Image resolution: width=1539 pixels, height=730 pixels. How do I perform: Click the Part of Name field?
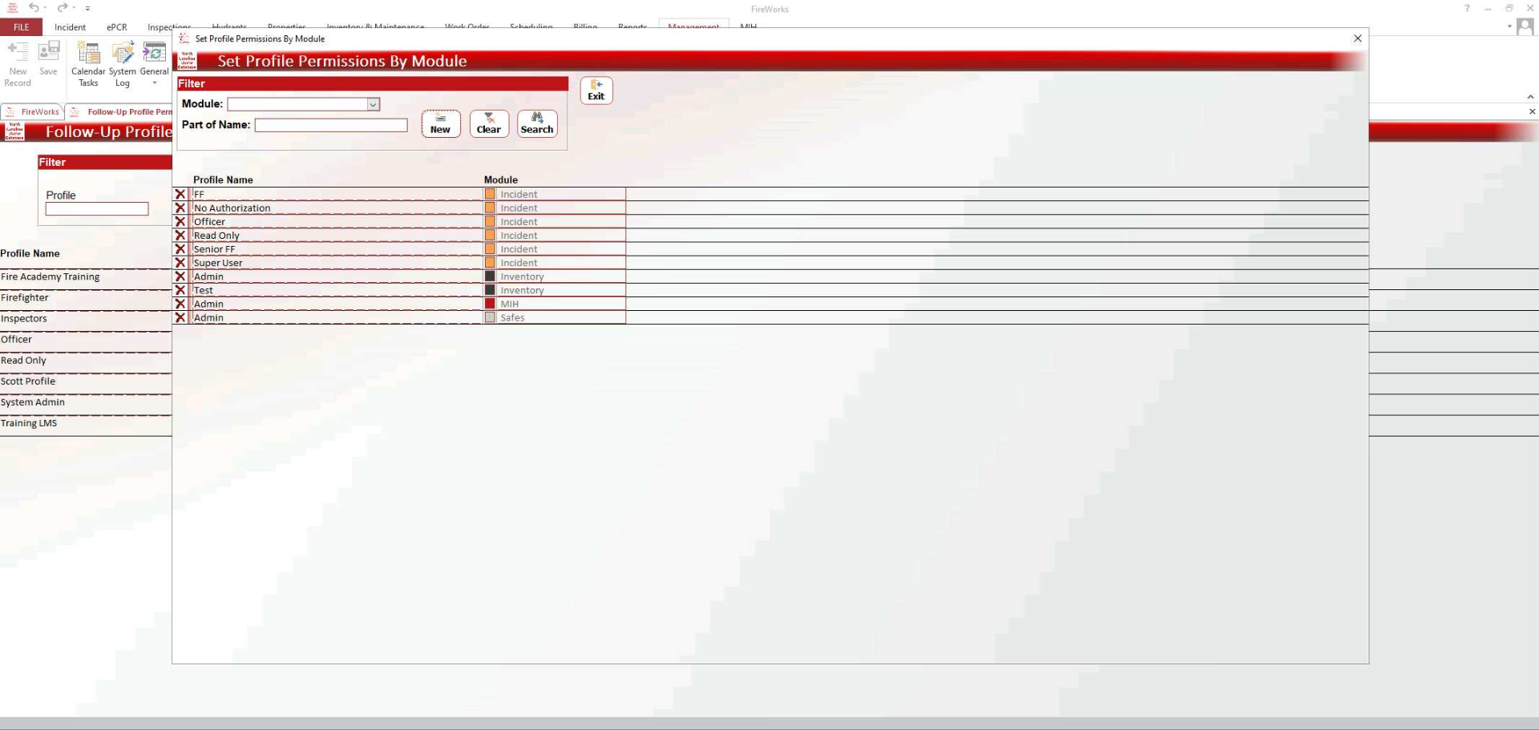click(x=331, y=125)
